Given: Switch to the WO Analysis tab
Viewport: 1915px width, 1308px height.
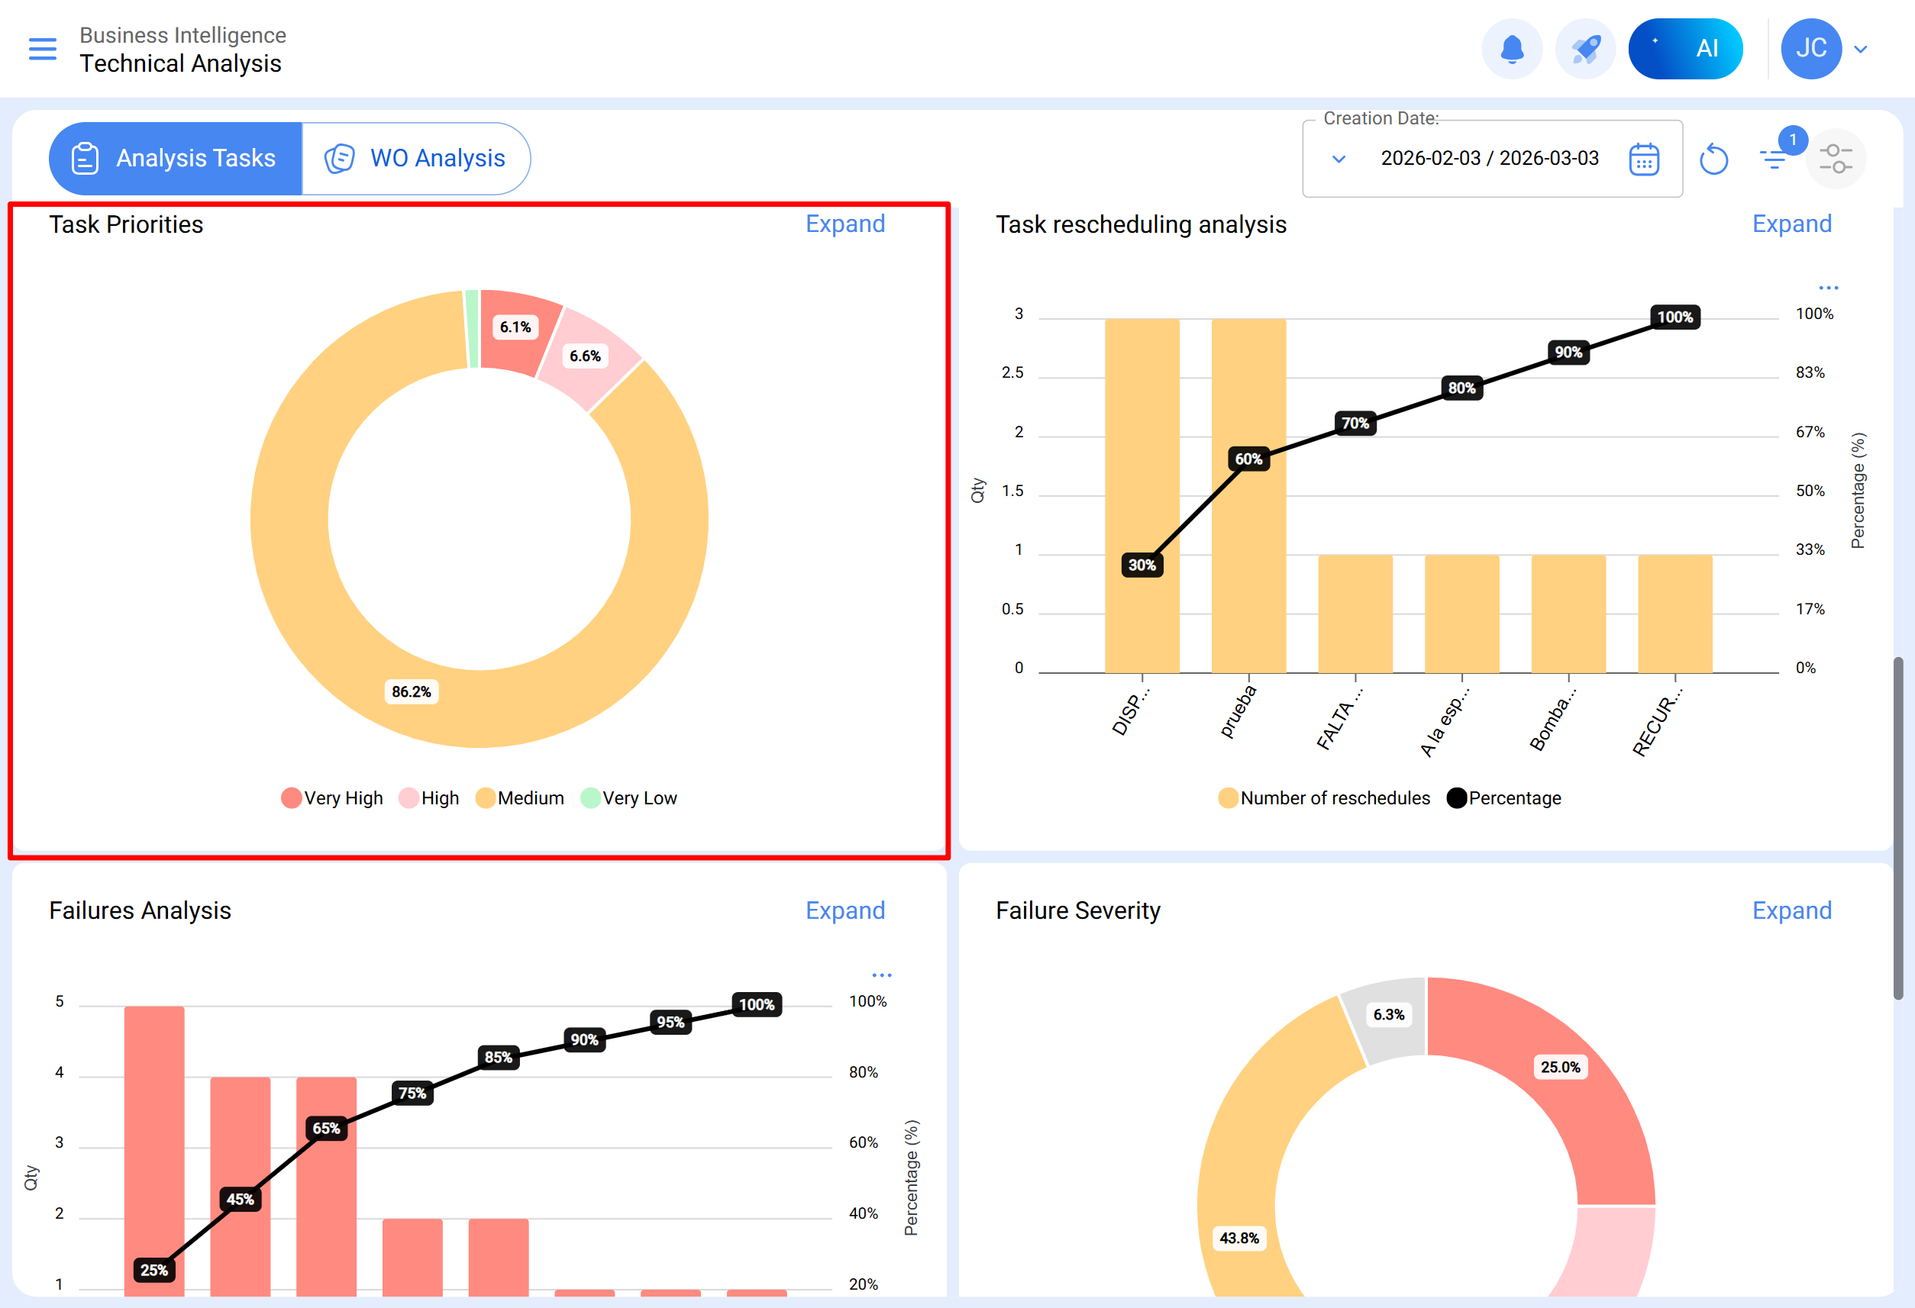Looking at the screenshot, I should coord(416,158).
